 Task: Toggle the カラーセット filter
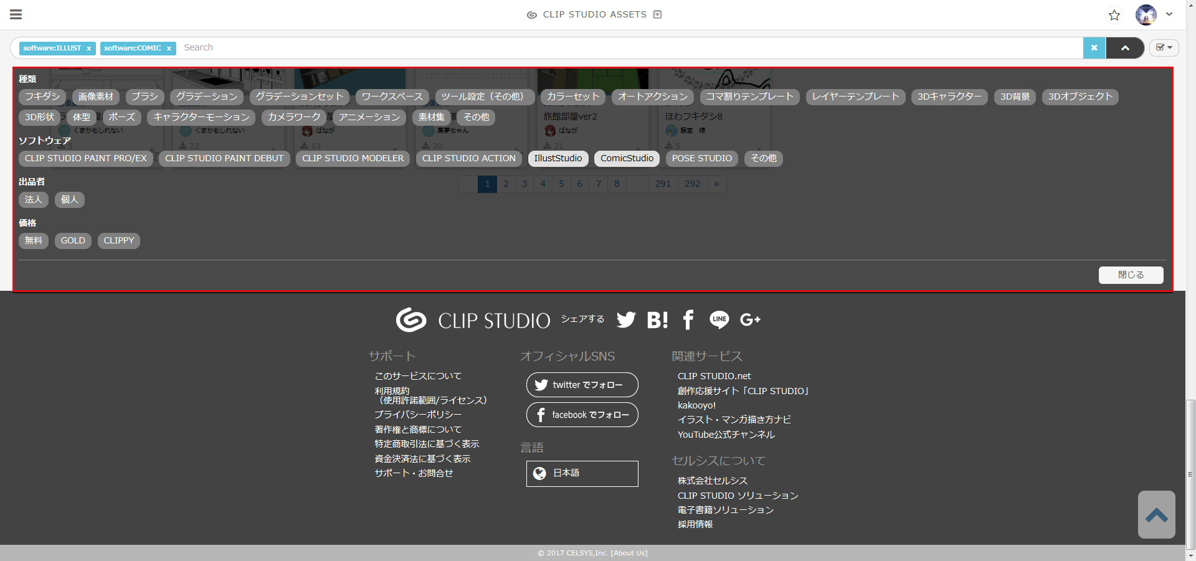[573, 97]
